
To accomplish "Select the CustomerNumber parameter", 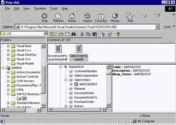I will (x=86, y=71).
